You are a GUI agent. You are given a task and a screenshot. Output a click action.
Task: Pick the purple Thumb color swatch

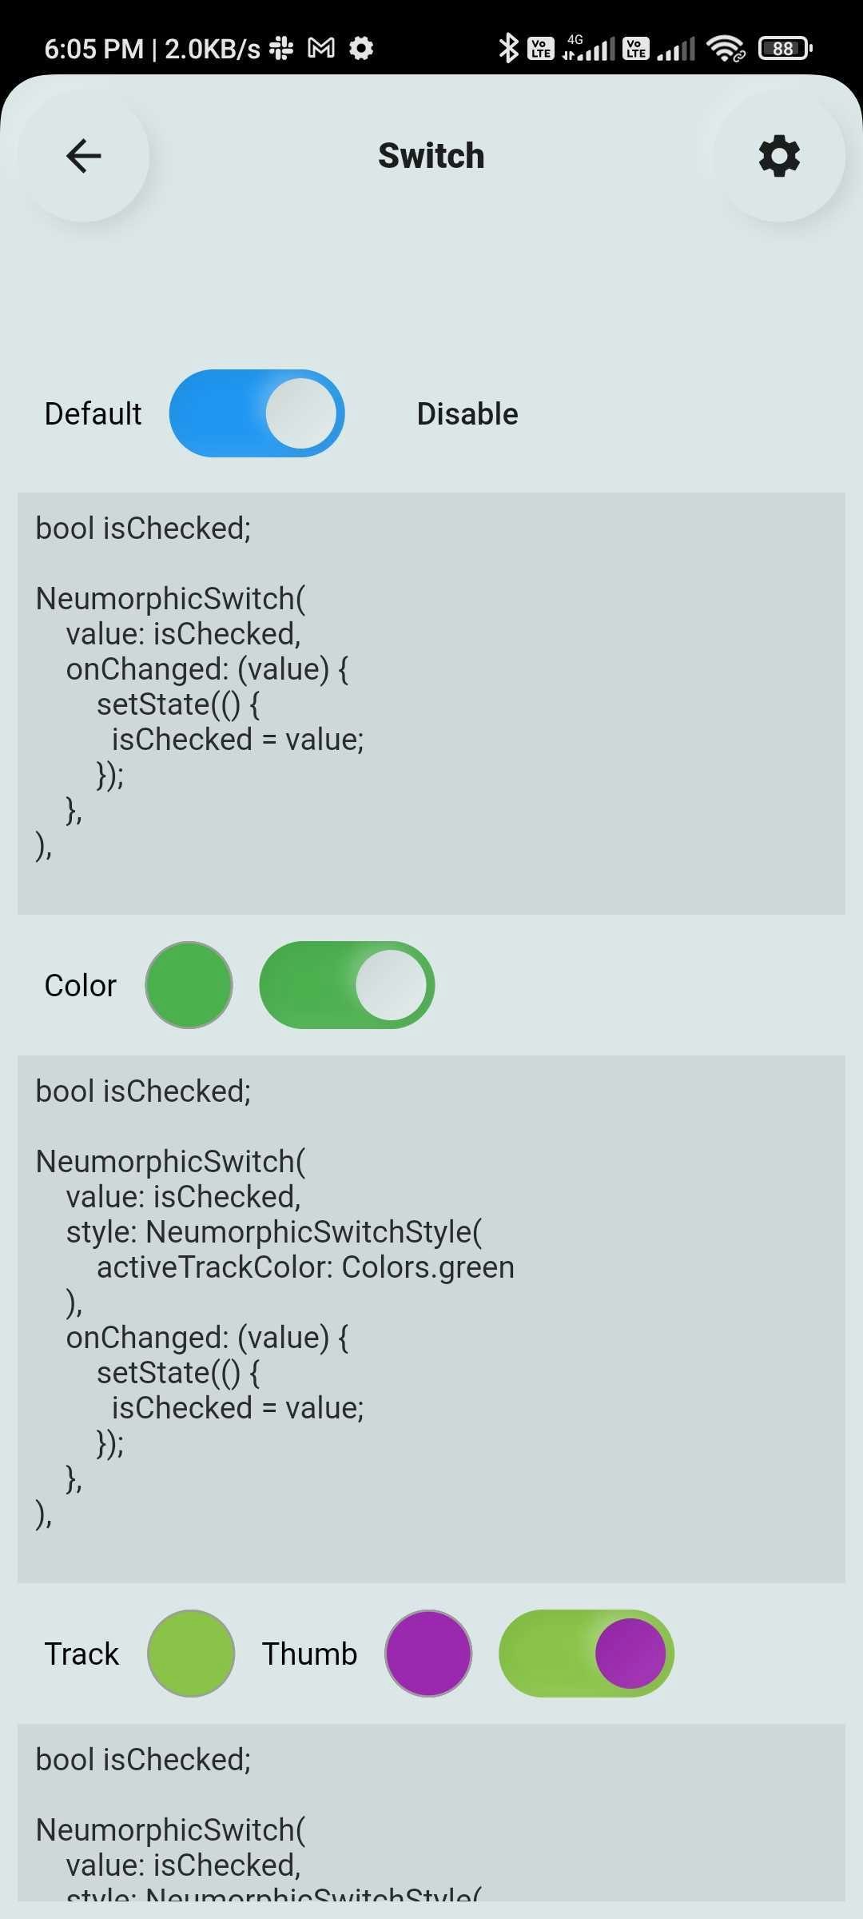tap(428, 1653)
